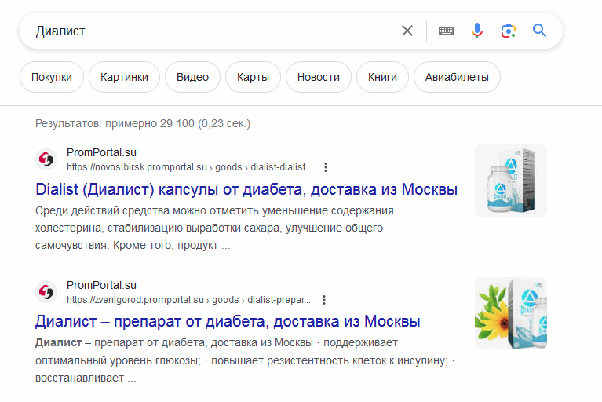Viewport: 602px width, 402px height.
Task: Open the Авиабилеты filter
Action: (x=457, y=77)
